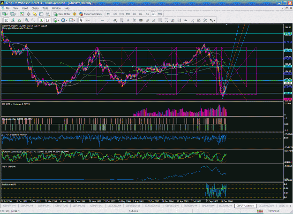Screen dimensions: 293x214
Task: Open the Strategy Tester icon
Action: point(48,14)
